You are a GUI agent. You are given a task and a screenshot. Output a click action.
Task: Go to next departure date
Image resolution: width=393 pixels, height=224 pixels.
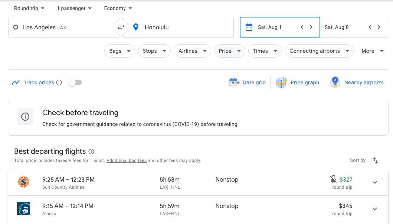tap(311, 27)
